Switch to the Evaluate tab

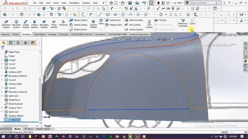pos(52,34)
